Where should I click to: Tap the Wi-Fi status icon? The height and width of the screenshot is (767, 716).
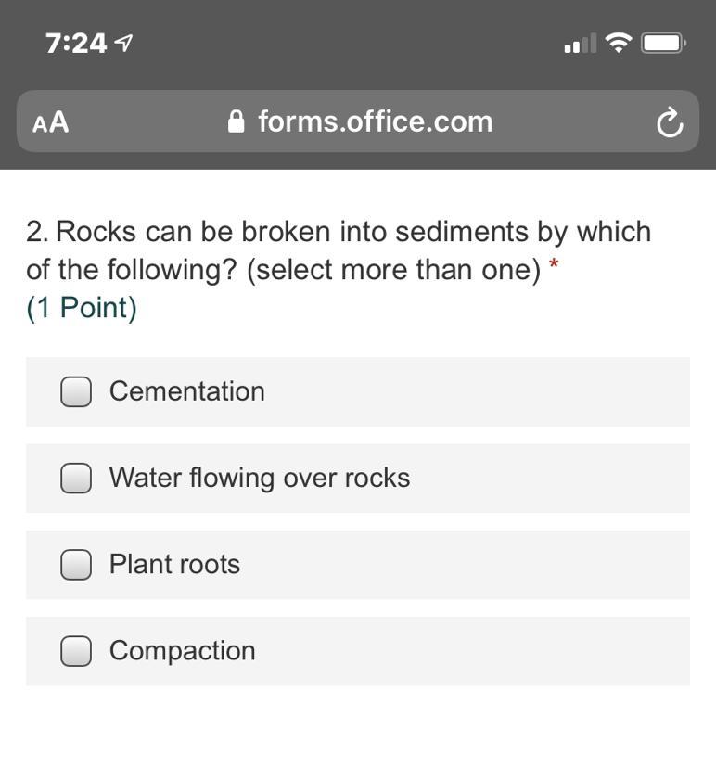(618, 43)
